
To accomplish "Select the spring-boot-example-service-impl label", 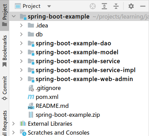I will (x=85, y=70).
